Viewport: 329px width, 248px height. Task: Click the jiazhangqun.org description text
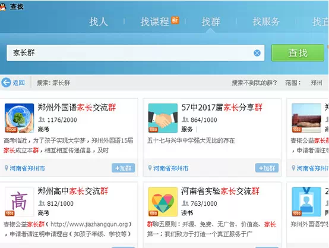coord(68,229)
